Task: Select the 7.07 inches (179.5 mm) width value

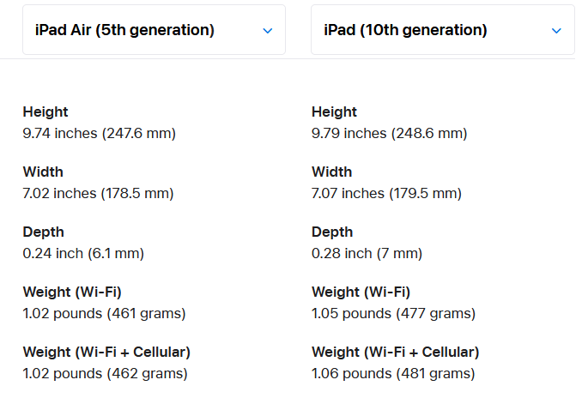Action: point(386,193)
